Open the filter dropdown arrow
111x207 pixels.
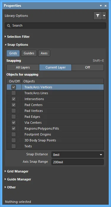click(104, 16)
